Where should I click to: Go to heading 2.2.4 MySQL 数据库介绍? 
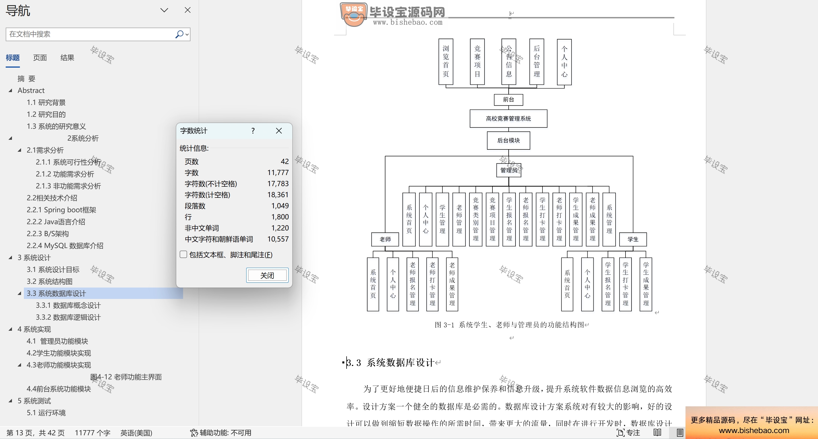[x=65, y=245]
